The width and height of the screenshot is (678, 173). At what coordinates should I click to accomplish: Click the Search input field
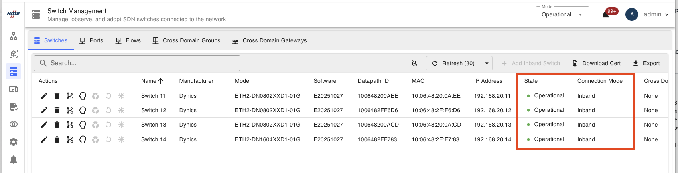point(137,63)
